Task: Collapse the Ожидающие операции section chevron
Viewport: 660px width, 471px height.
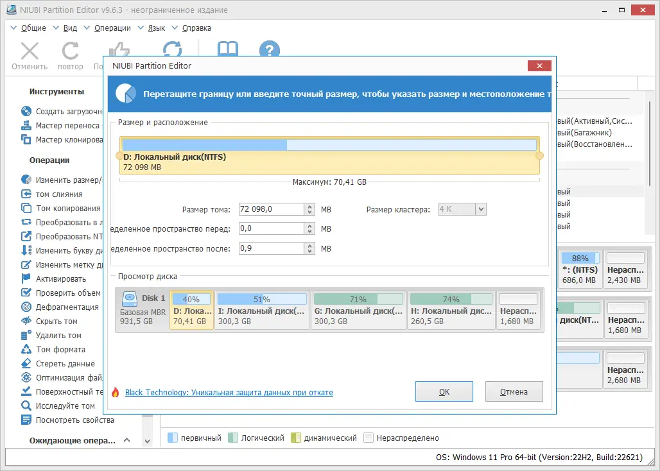Action: pyautogui.click(x=126, y=440)
